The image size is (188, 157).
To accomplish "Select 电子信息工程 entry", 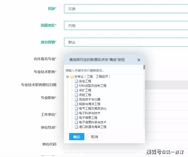I will 88,118.
